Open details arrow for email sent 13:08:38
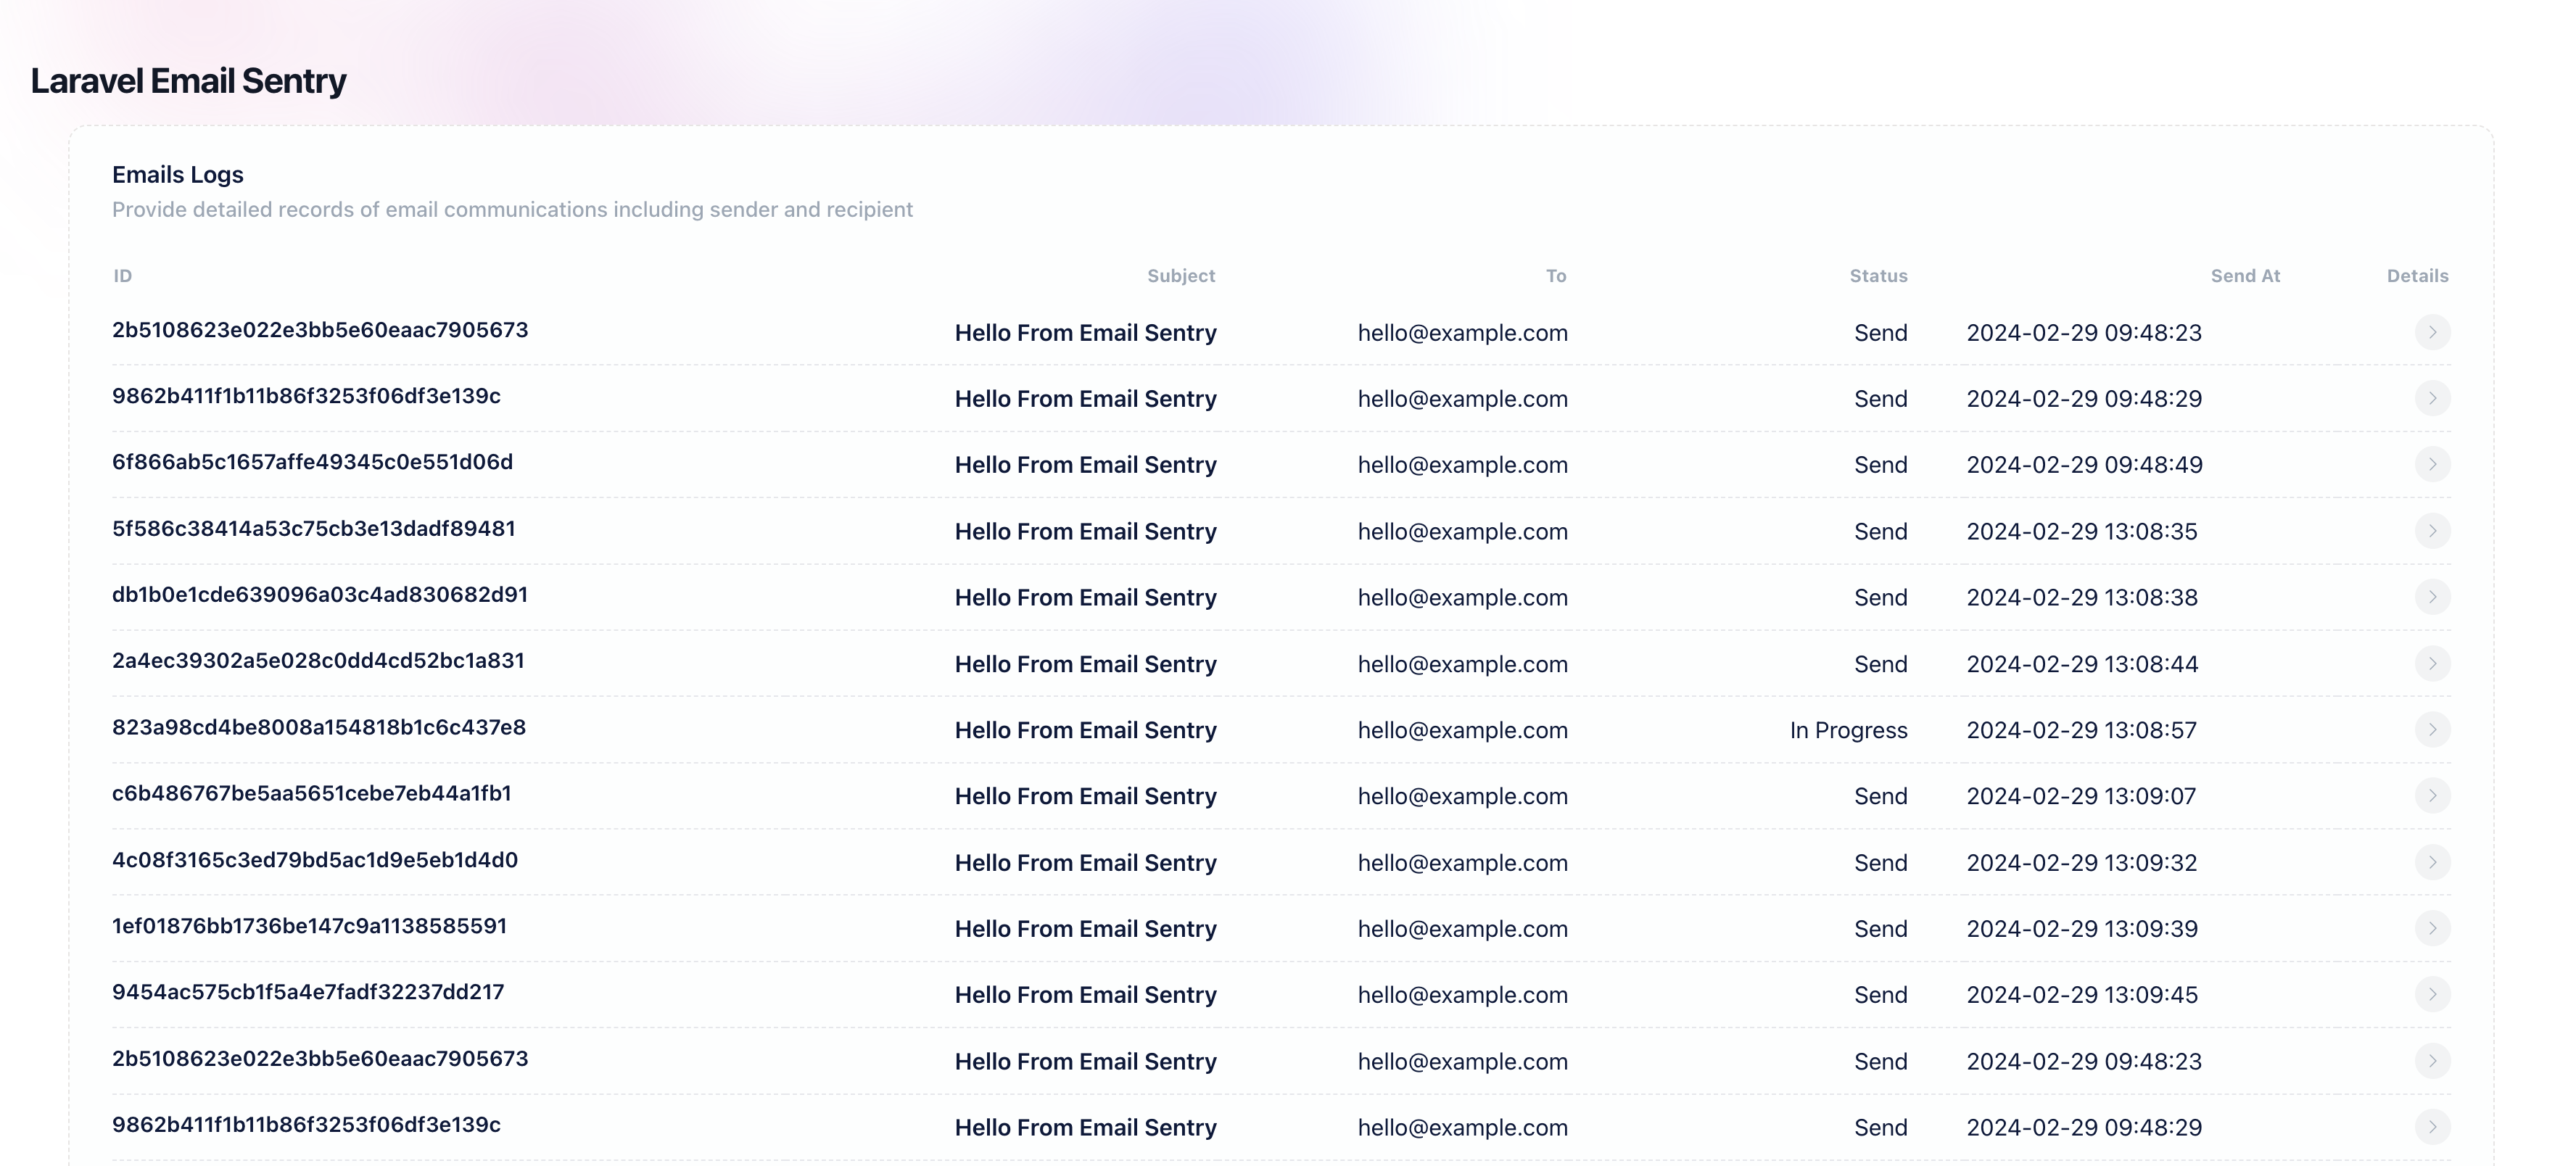This screenshot has width=2576, height=1166. (x=2432, y=597)
